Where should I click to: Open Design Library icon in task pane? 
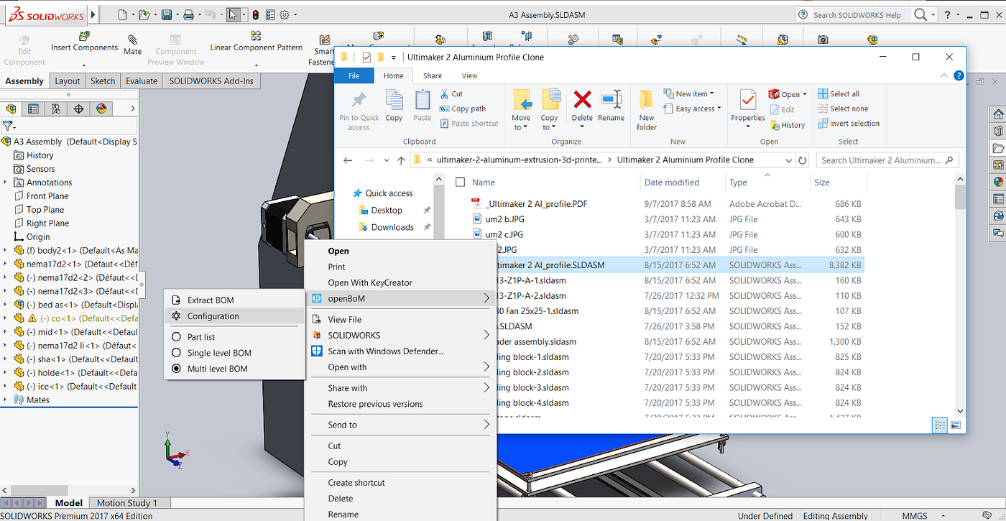[x=998, y=132]
